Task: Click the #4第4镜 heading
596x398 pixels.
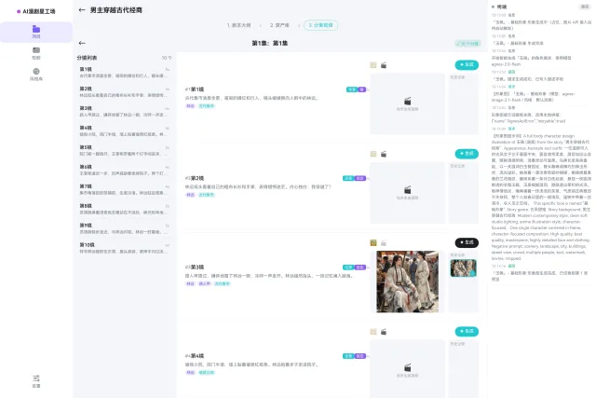Action: (195, 356)
